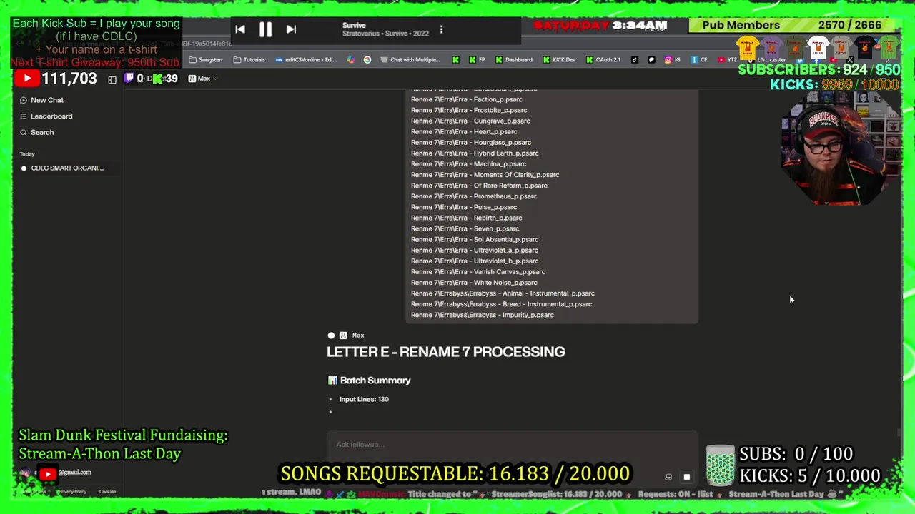Open the CF bookmark

(x=699, y=60)
